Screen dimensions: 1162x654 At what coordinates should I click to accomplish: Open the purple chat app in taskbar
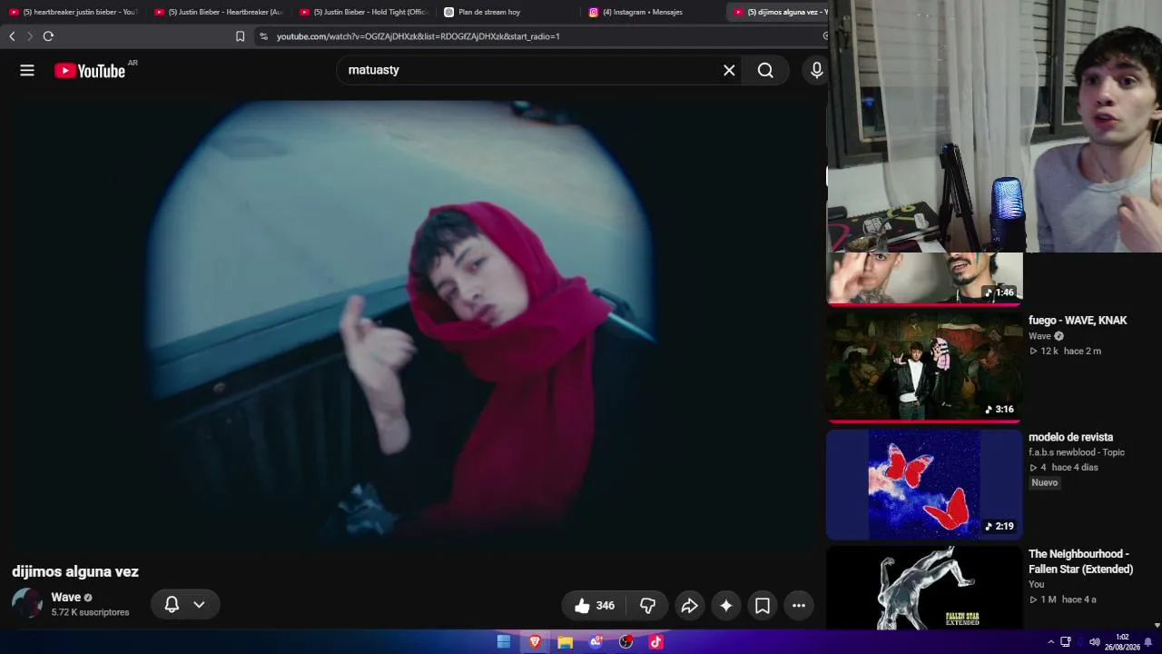596,642
